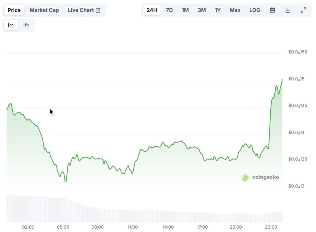Click the price peak at chart's right end
316x232 pixels.
(282, 79)
